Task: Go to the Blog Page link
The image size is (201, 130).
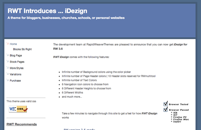Action: pos(16,55)
